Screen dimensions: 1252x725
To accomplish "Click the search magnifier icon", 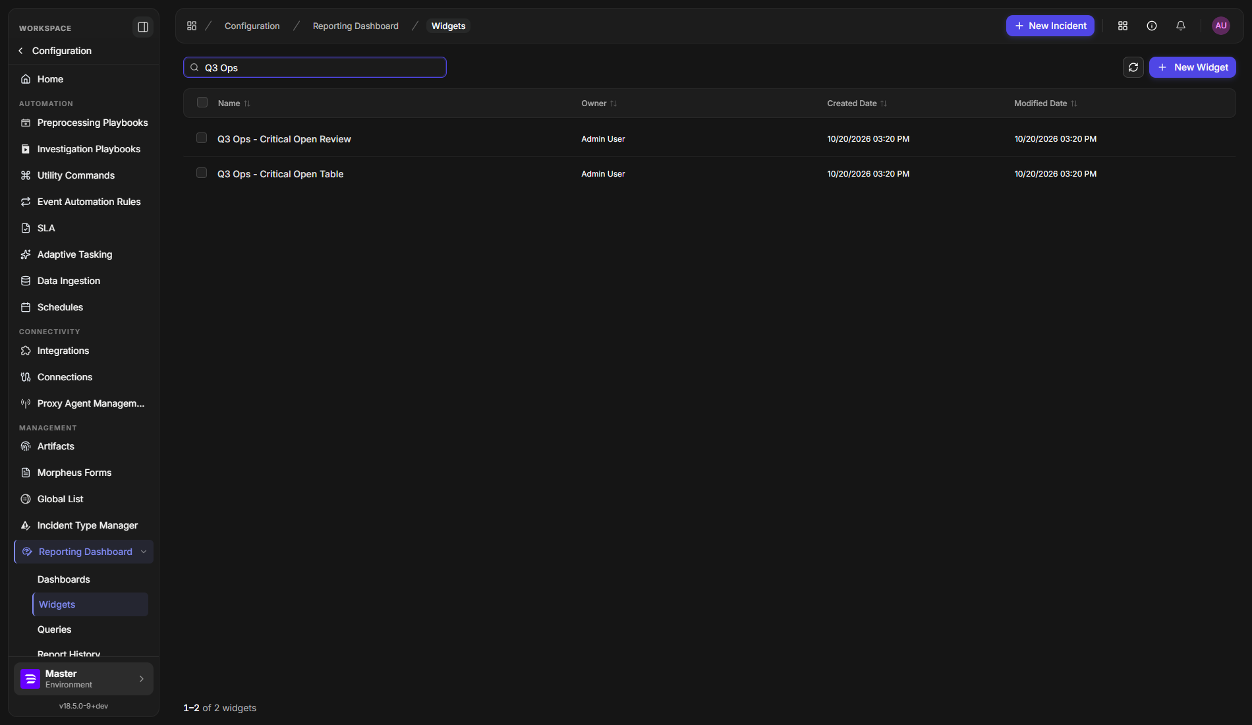I will click(x=194, y=67).
